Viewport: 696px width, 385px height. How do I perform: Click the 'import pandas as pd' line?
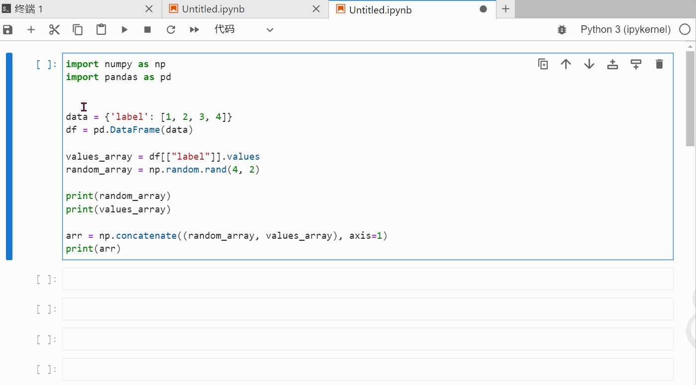click(118, 77)
